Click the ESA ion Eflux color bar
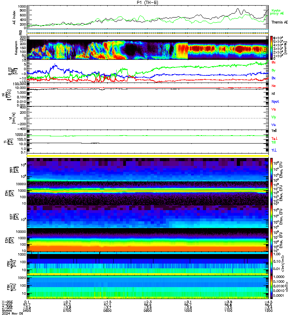The width and height of the screenshot is (299, 319). (271, 193)
